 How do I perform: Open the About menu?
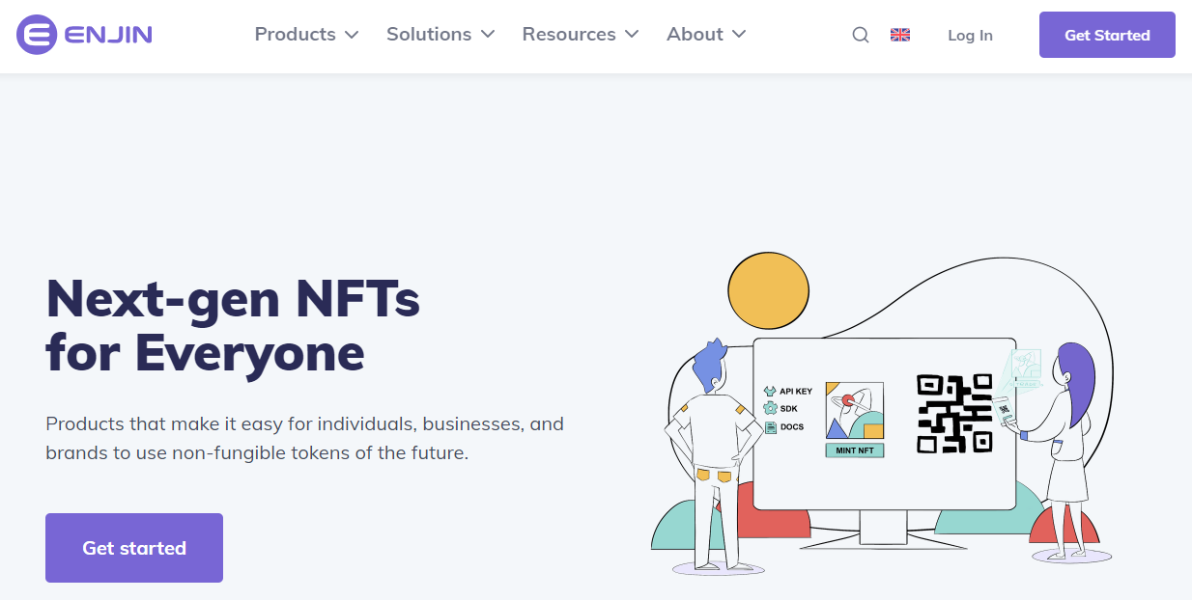coord(706,35)
